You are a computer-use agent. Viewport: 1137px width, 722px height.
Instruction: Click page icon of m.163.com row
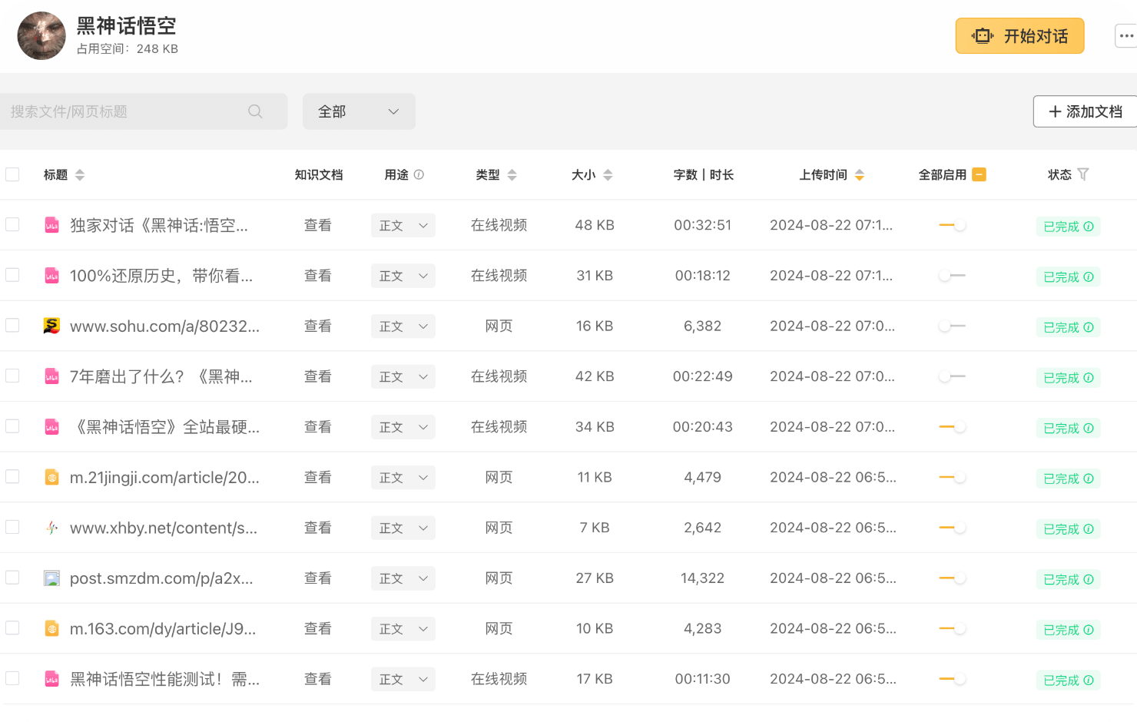(x=51, y=628)
